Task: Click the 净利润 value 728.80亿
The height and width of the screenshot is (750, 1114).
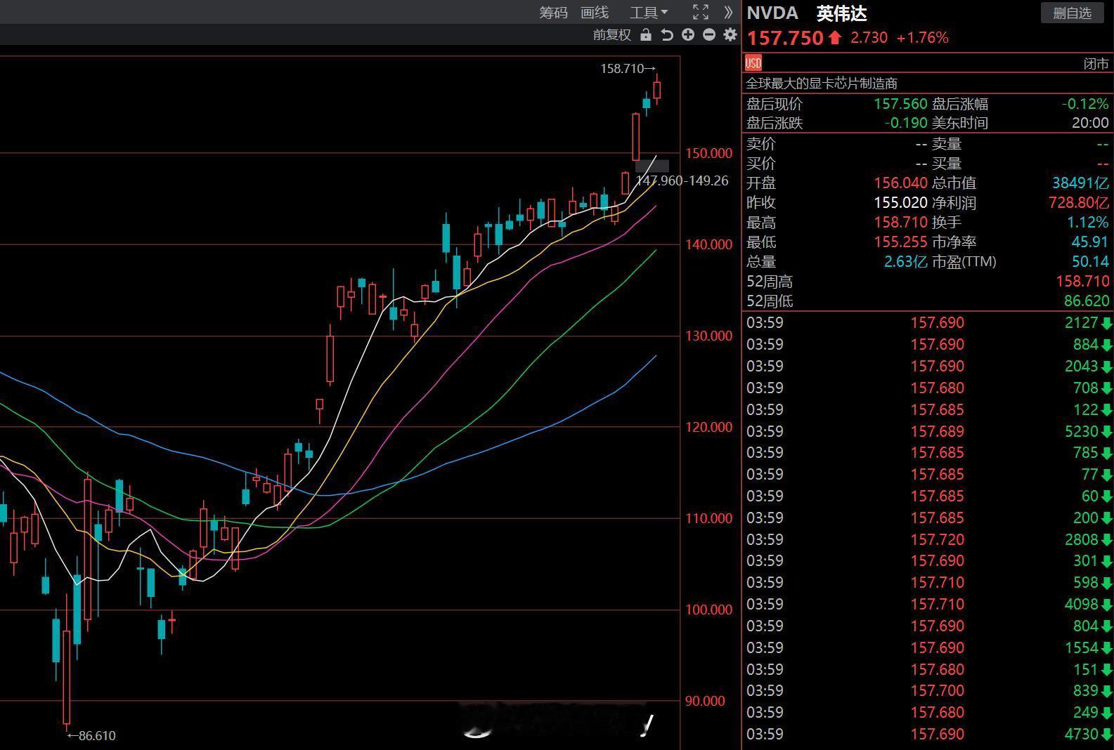Action: (1079, 202)
